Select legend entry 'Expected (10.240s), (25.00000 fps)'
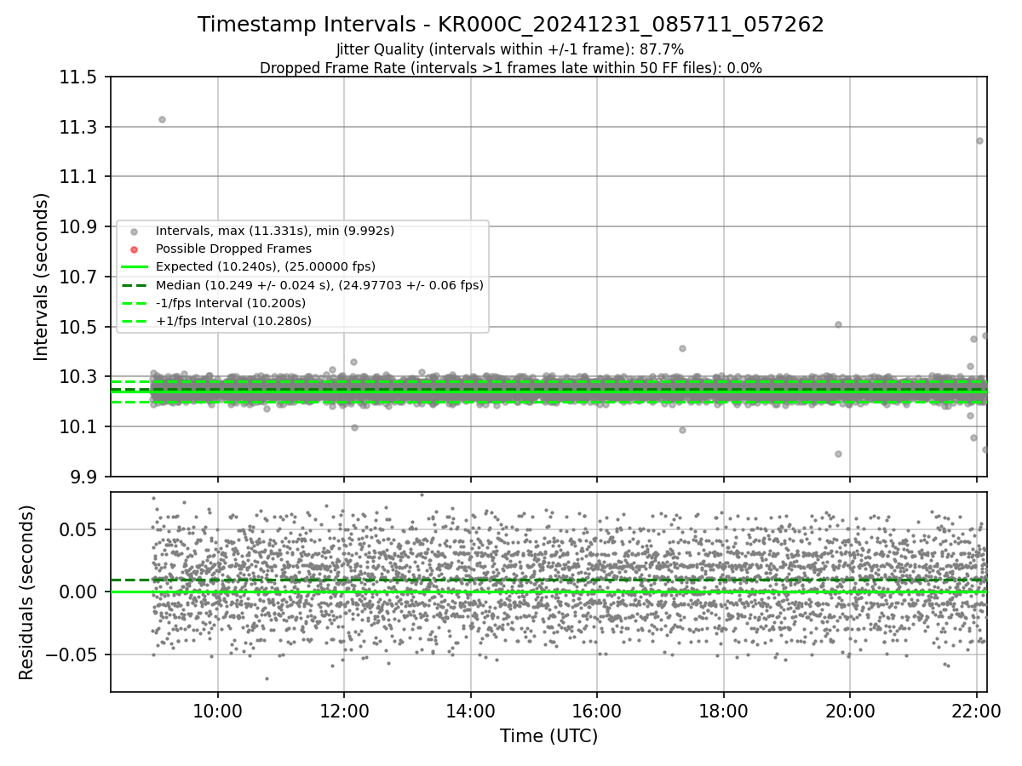 (266, 266)
